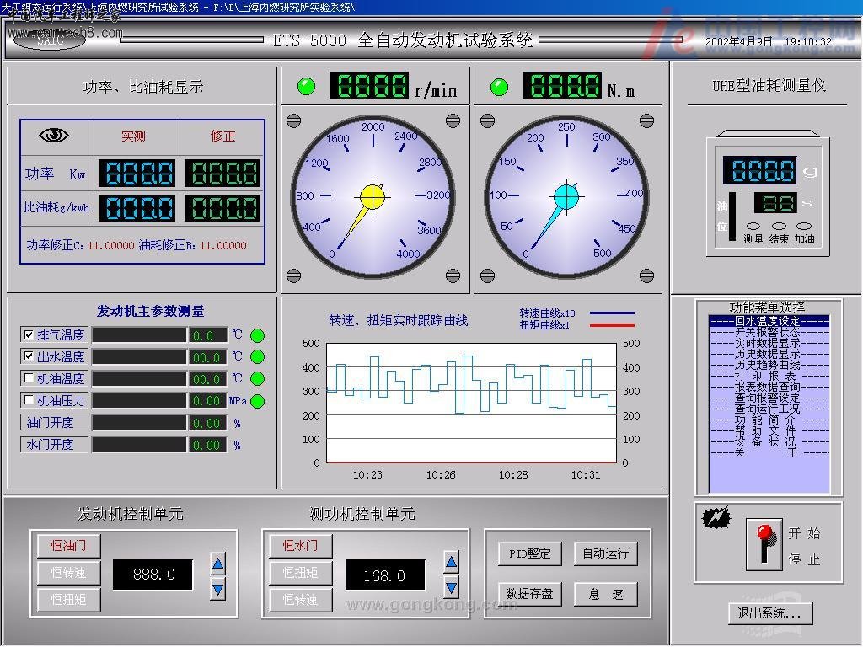Uncheck the 排气温度 checkbox

point(29,335)
